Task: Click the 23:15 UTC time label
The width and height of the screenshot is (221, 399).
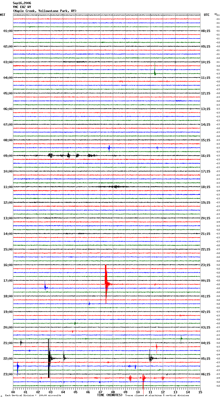Action: click(x=206, y=265)
